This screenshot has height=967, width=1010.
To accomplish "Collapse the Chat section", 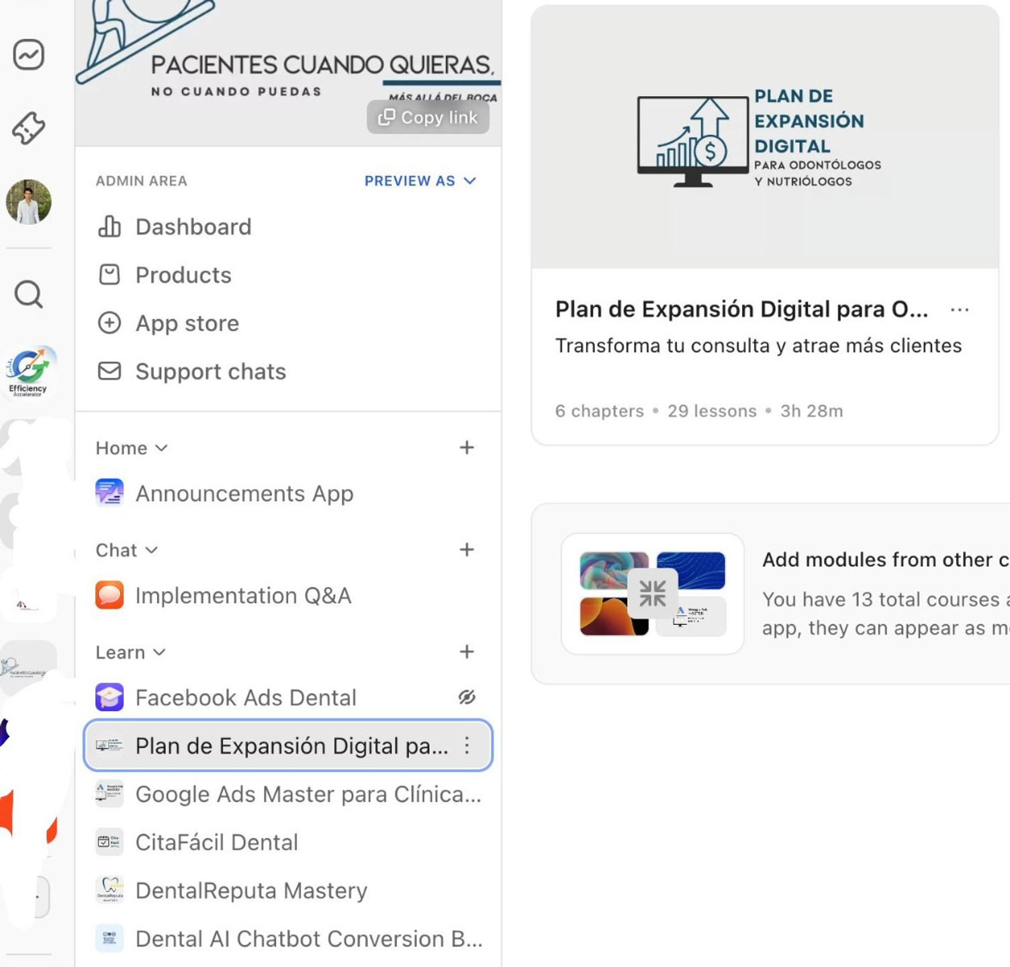I will 127,550.
